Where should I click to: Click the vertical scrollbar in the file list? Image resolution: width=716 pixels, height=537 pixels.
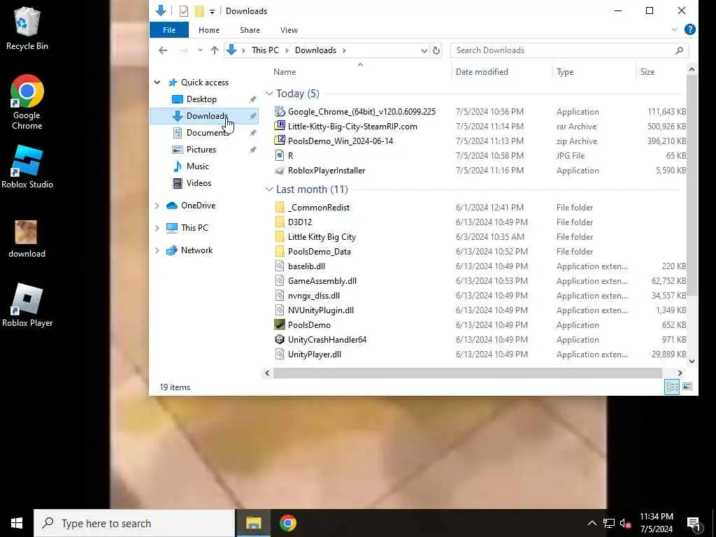[692, 185]
